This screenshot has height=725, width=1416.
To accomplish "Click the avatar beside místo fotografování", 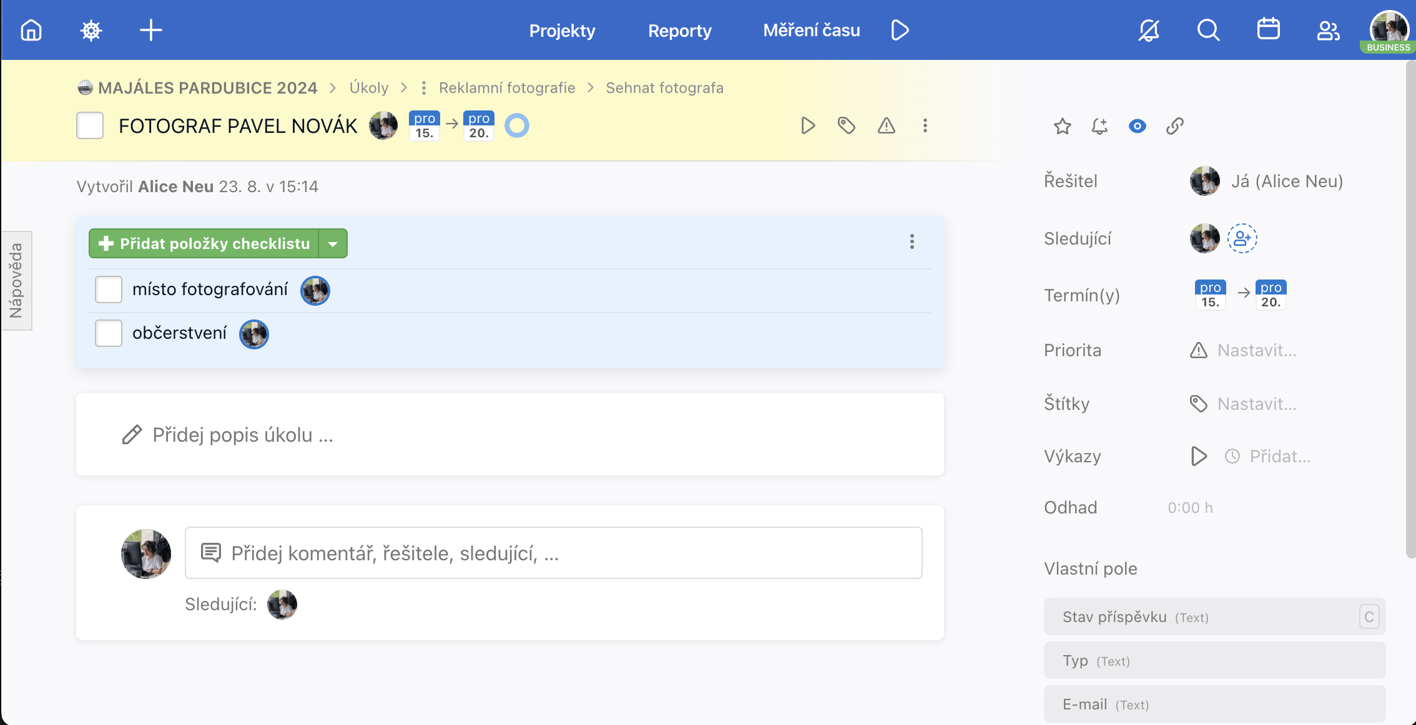I will coord(315,290).
